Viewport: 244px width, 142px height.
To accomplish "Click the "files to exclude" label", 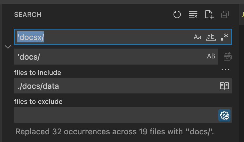I will point(38,101).
